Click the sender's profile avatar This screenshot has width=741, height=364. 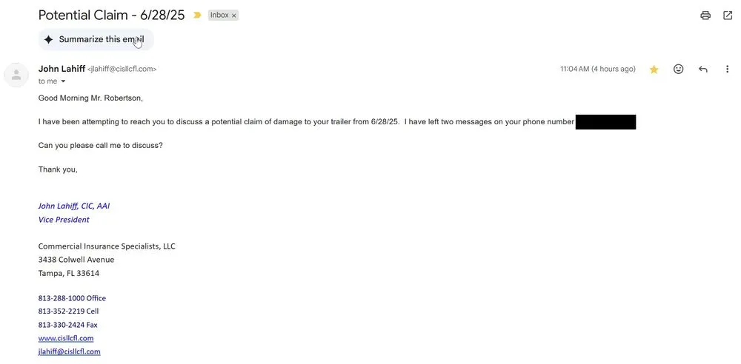17,75
